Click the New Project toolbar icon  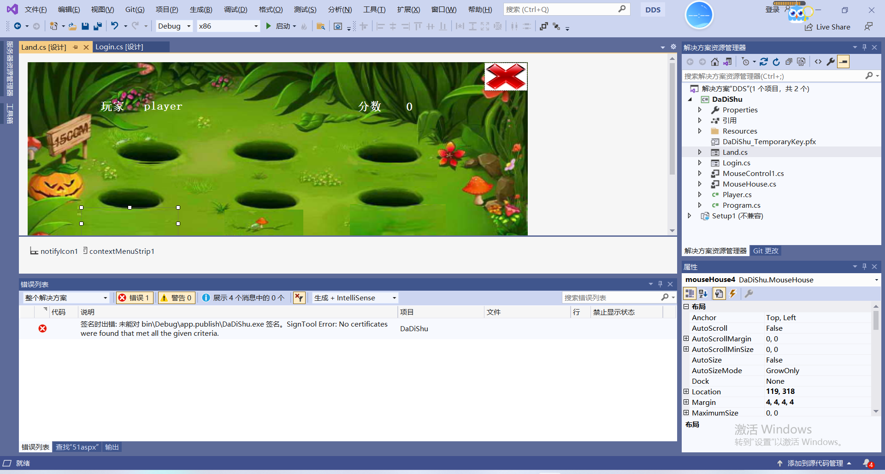click(x=54, y=26)
